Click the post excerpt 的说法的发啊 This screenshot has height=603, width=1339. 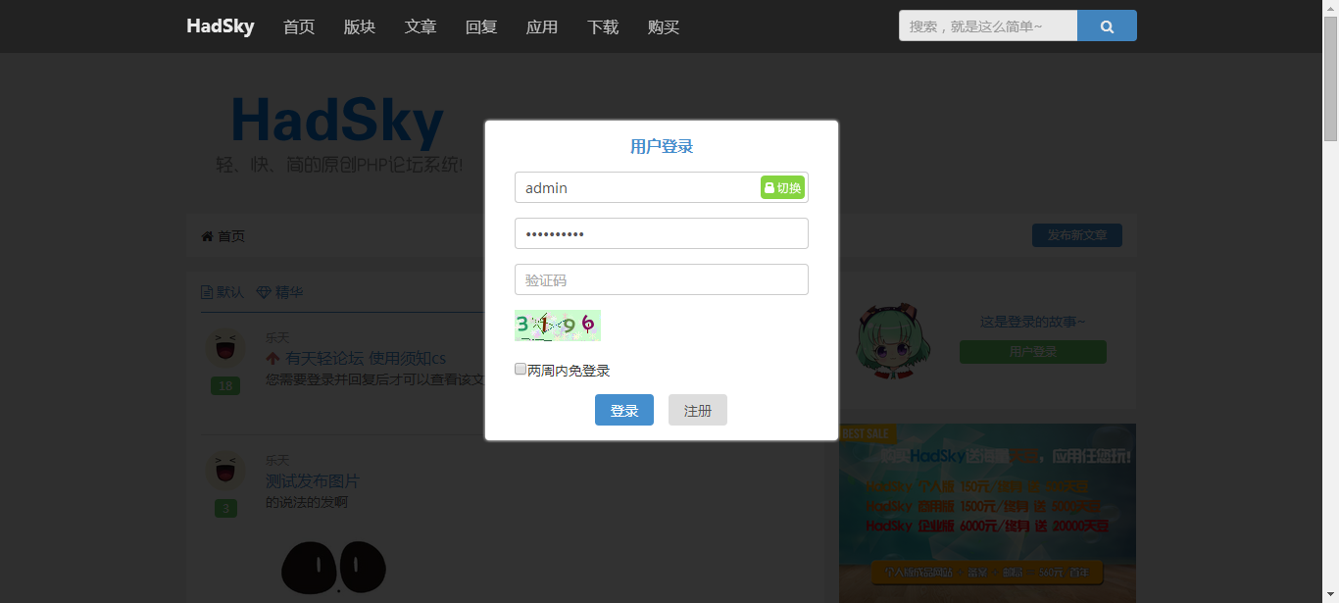tap(307, 502)
